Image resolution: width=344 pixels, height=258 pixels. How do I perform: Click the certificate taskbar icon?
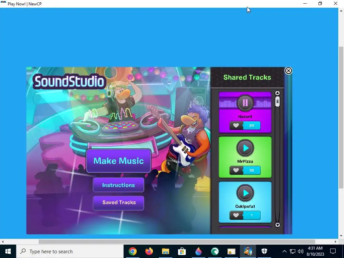coord(231,251)
